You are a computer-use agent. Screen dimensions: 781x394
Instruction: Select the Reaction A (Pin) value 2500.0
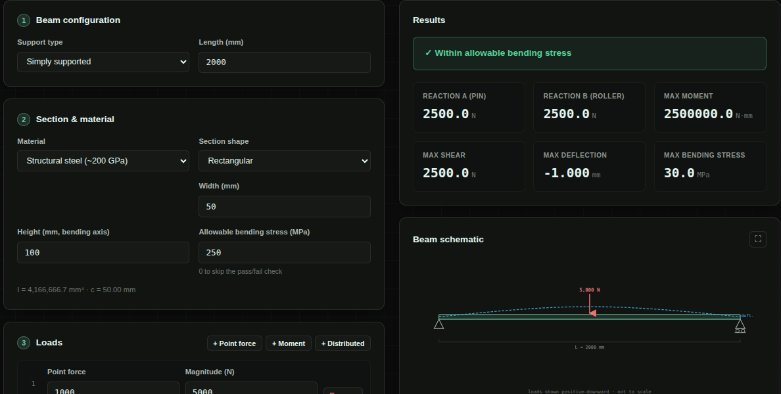446,114
